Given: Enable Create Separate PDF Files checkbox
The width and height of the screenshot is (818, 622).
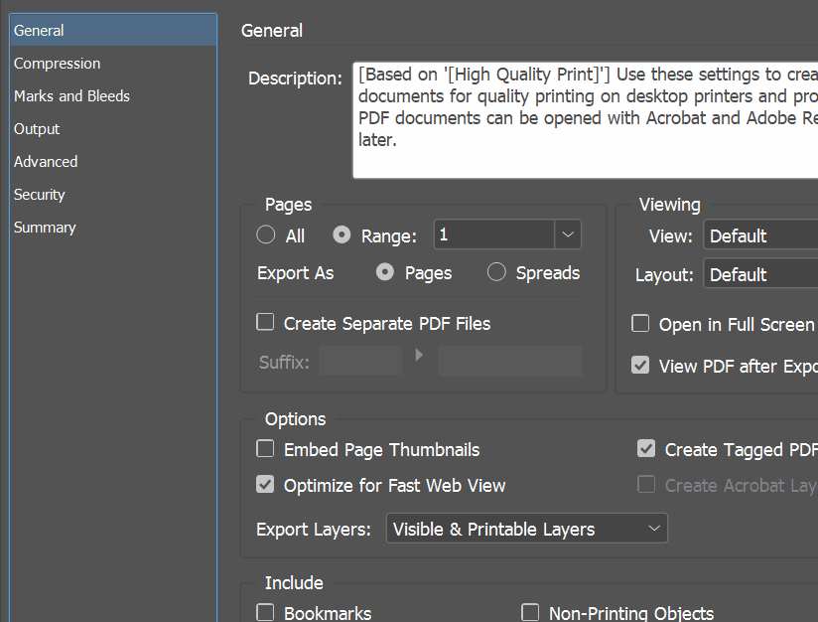Looking at the screenshot, I should click(x=266, y=322).
